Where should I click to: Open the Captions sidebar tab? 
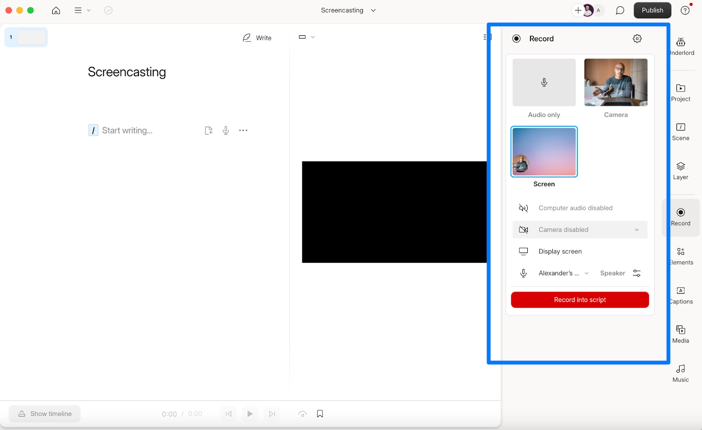pyautogui.click(x=681, y=295)
